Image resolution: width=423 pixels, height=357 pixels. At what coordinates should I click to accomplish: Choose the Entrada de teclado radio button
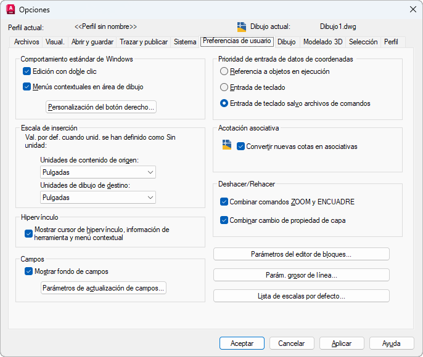point(224,87)
